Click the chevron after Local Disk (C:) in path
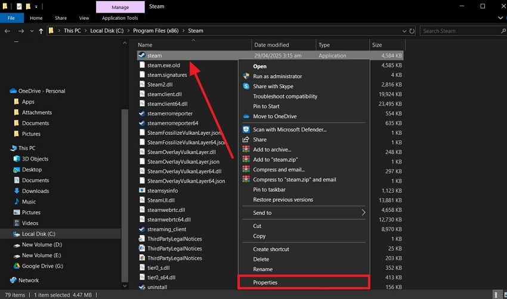The image size is (507, 299). click(128, 31)
